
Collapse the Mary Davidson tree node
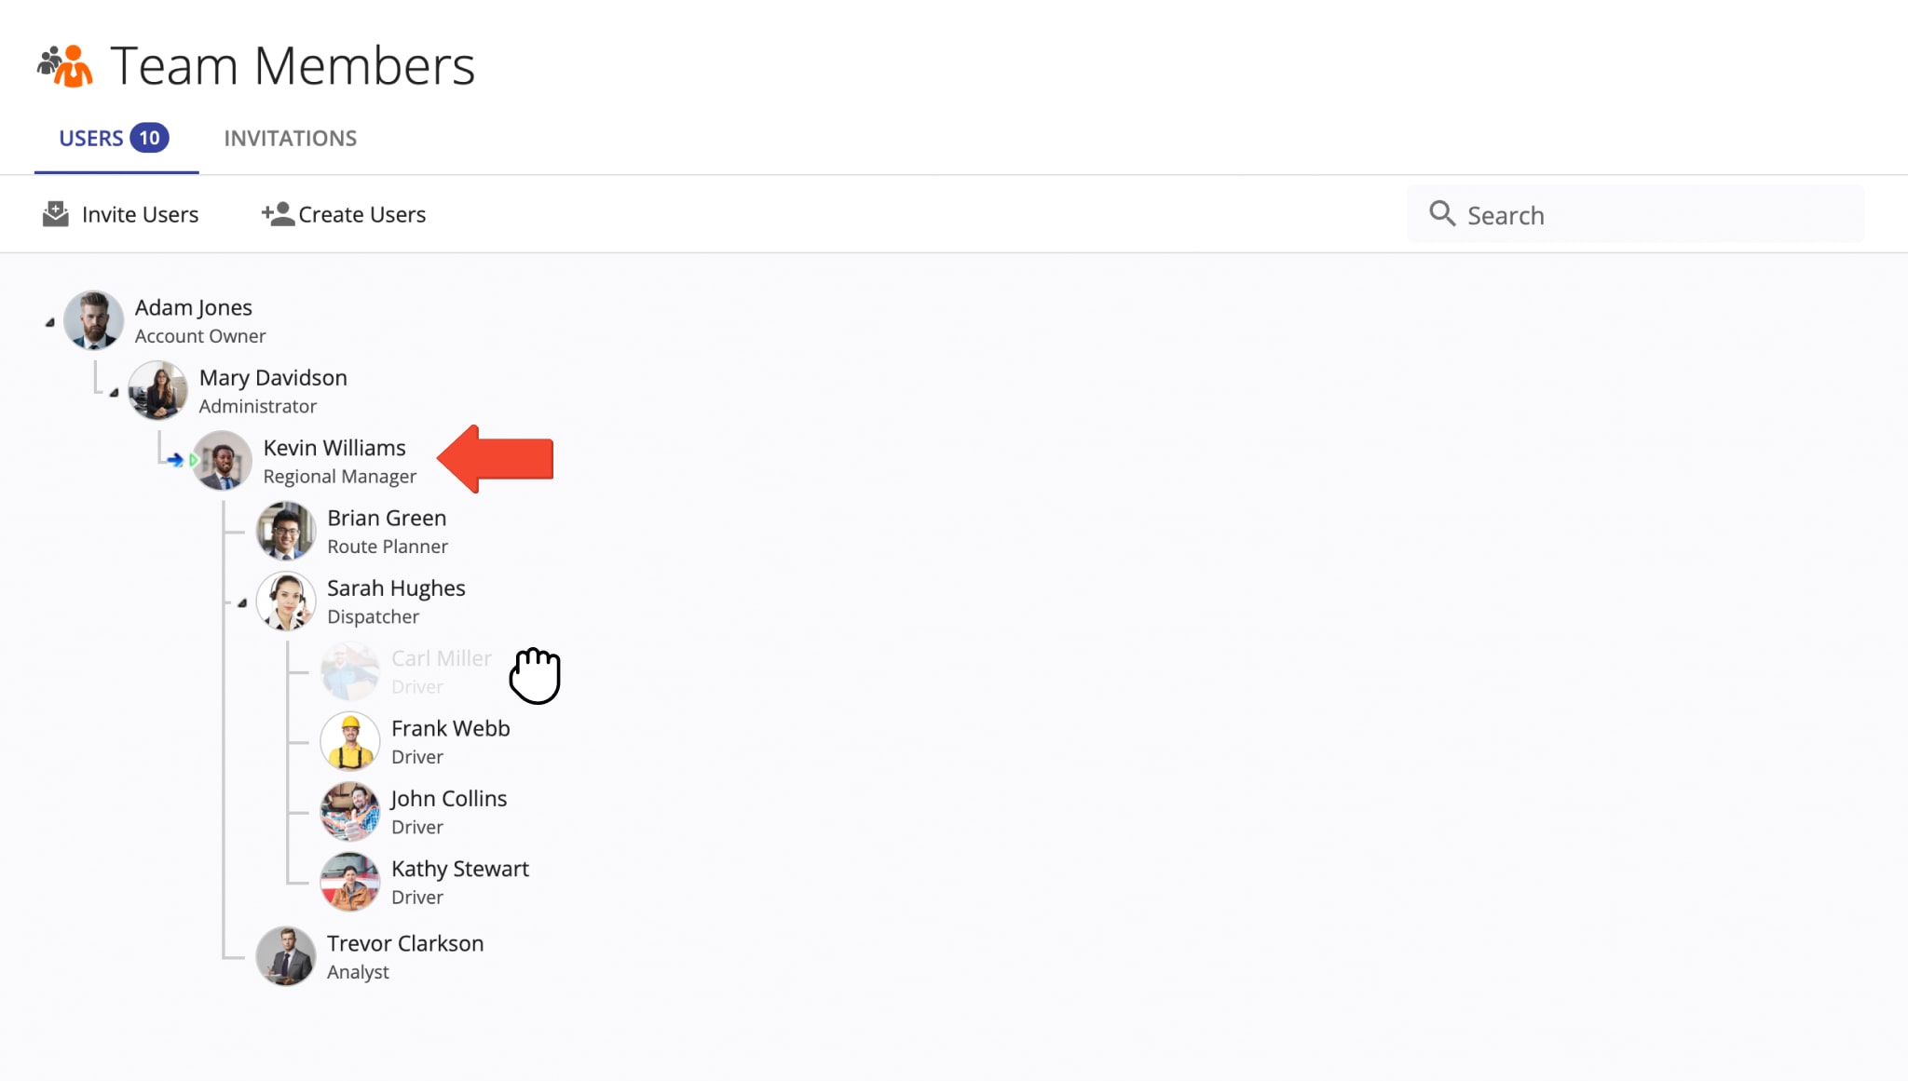pos(114,392)
